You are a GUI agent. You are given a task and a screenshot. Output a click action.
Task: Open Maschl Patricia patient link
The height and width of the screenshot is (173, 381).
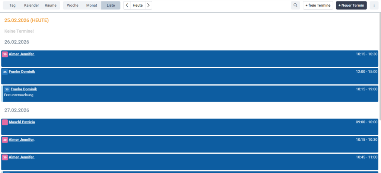[22, 122]
